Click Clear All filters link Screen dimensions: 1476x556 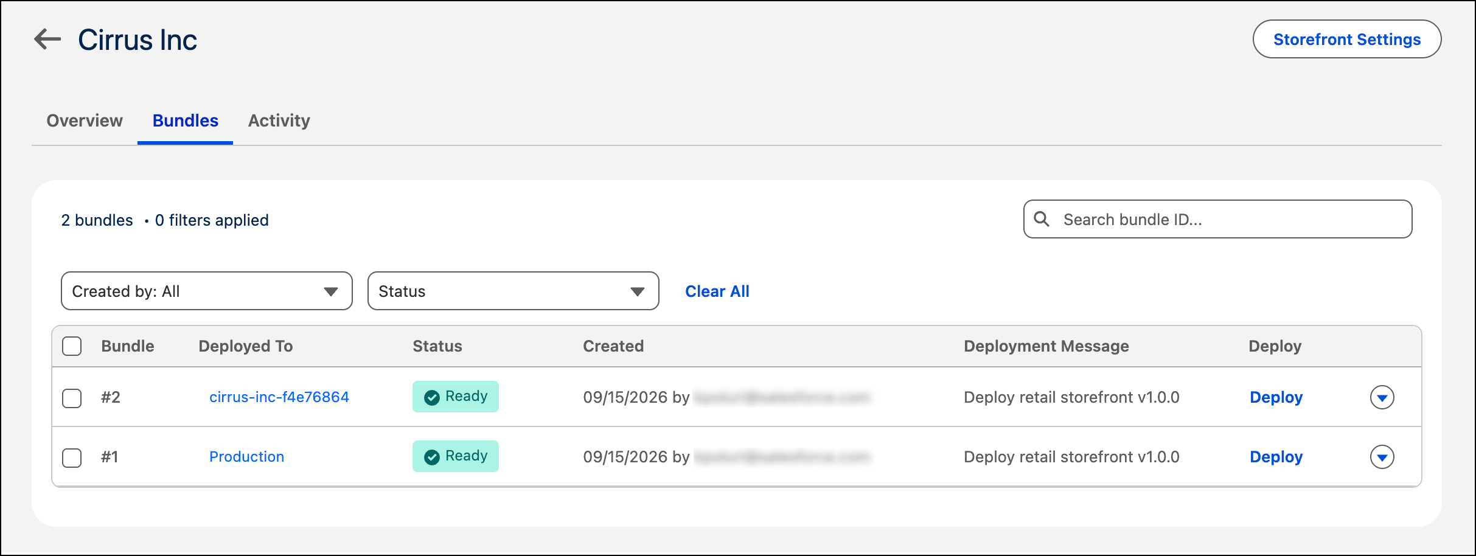coord(717,291)
